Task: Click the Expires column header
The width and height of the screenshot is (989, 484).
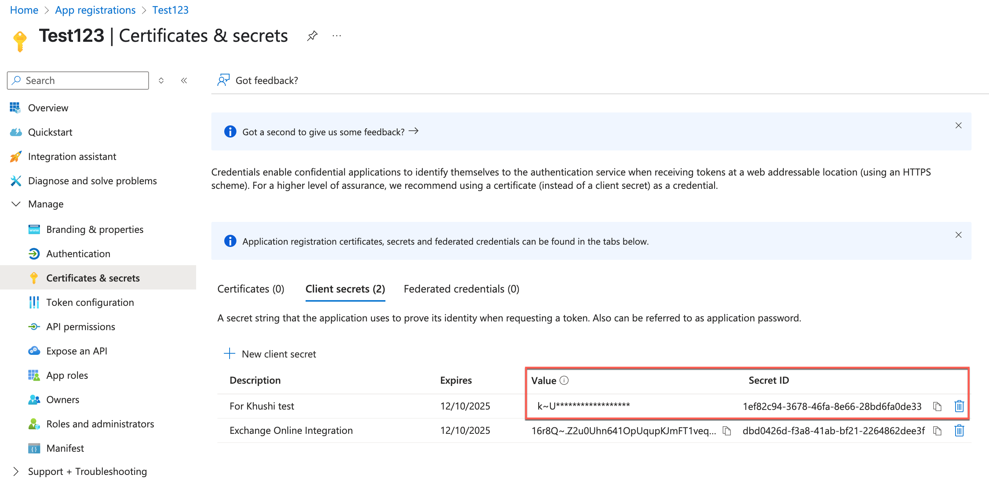Action: click(456, 380)
